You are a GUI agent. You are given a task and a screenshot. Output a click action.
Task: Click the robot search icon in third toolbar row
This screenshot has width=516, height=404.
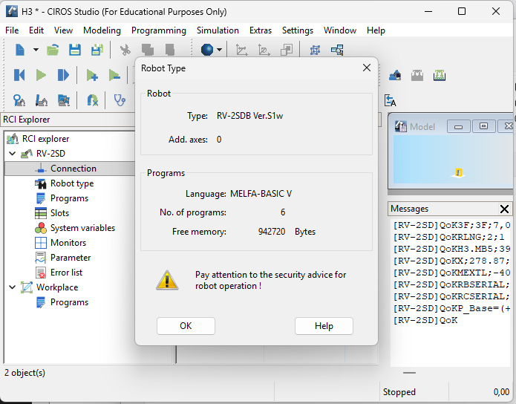[19, 100]
